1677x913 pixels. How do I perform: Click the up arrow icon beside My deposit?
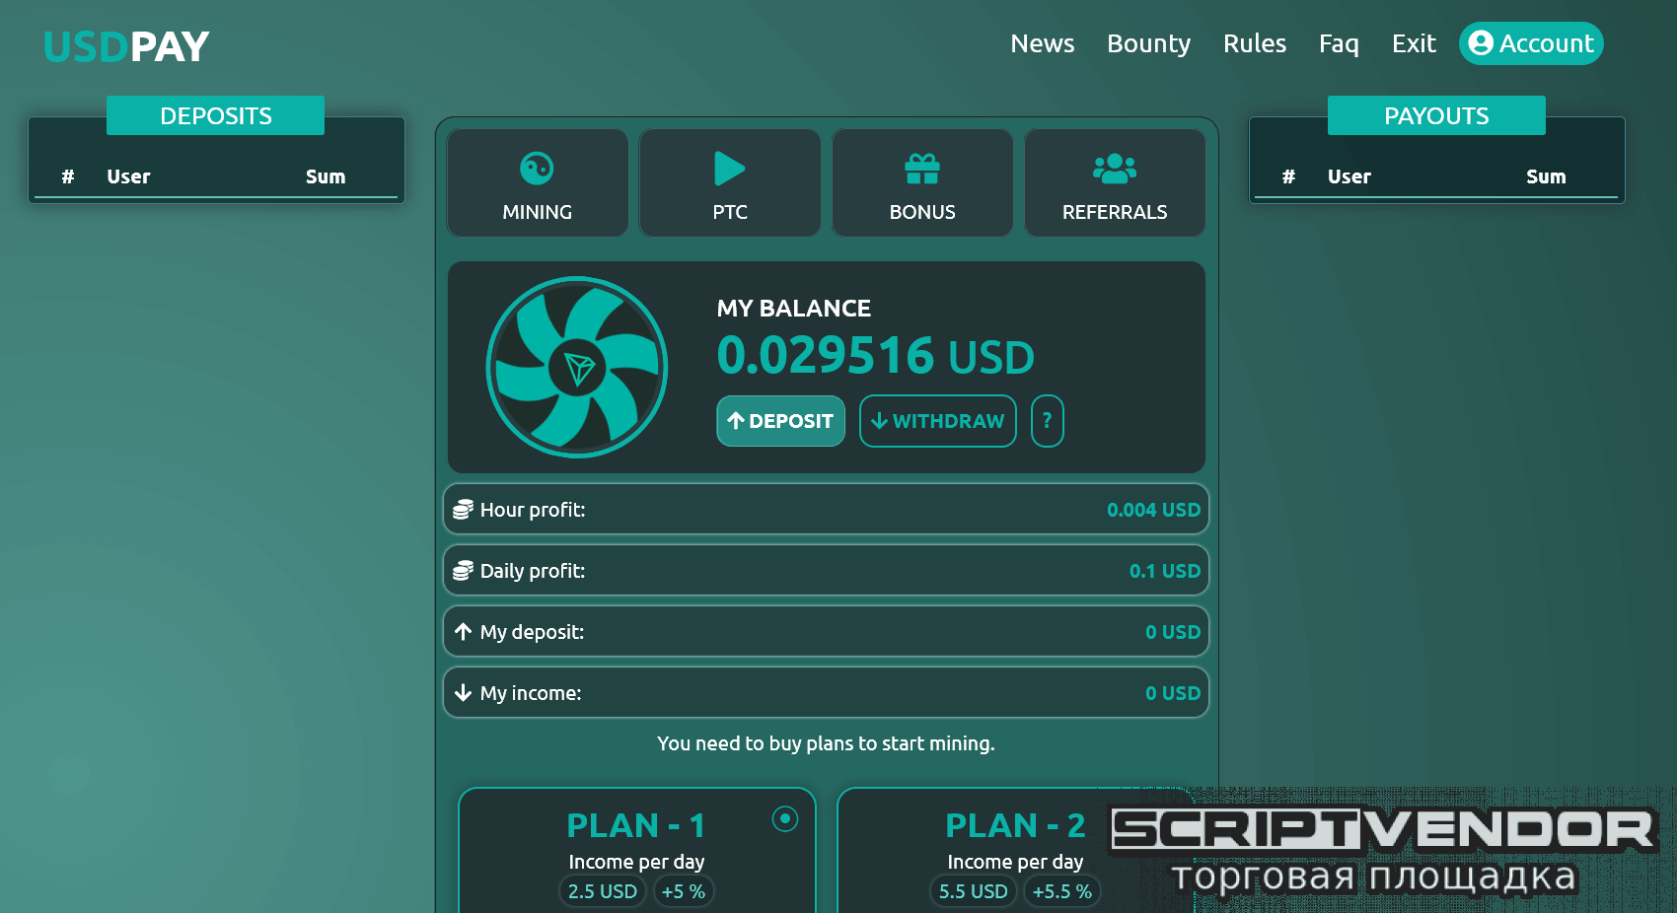coord(463,632)
